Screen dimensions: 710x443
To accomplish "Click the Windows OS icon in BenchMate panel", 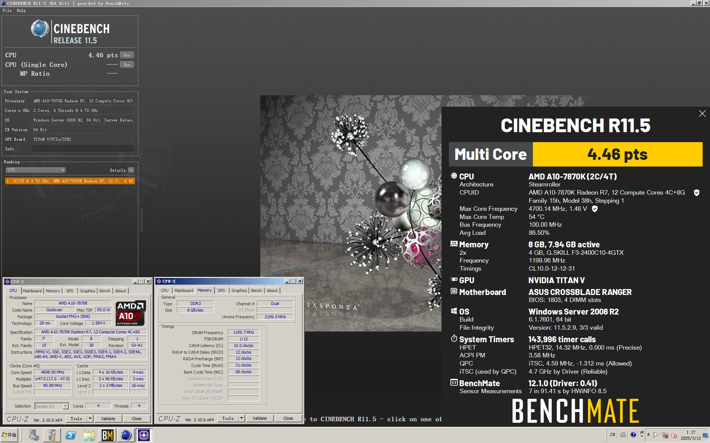I will point(454,311).
